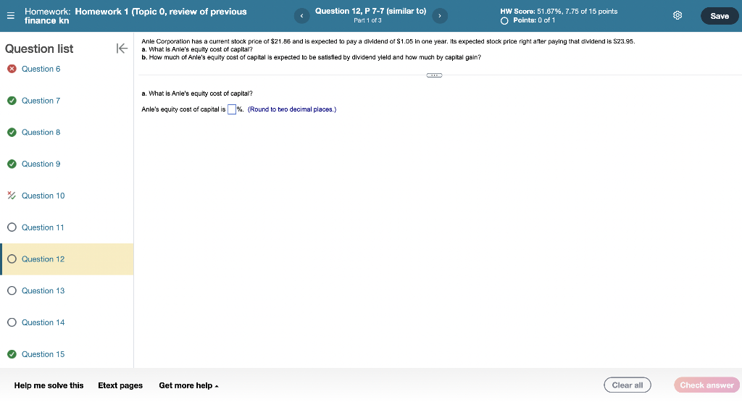This screenshot has height=402, width=742.
Task: Expand the Get more help menu
Action: coord(188,385)
